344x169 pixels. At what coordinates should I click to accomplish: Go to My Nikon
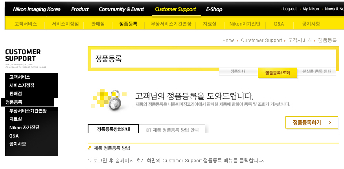[311, 9]
